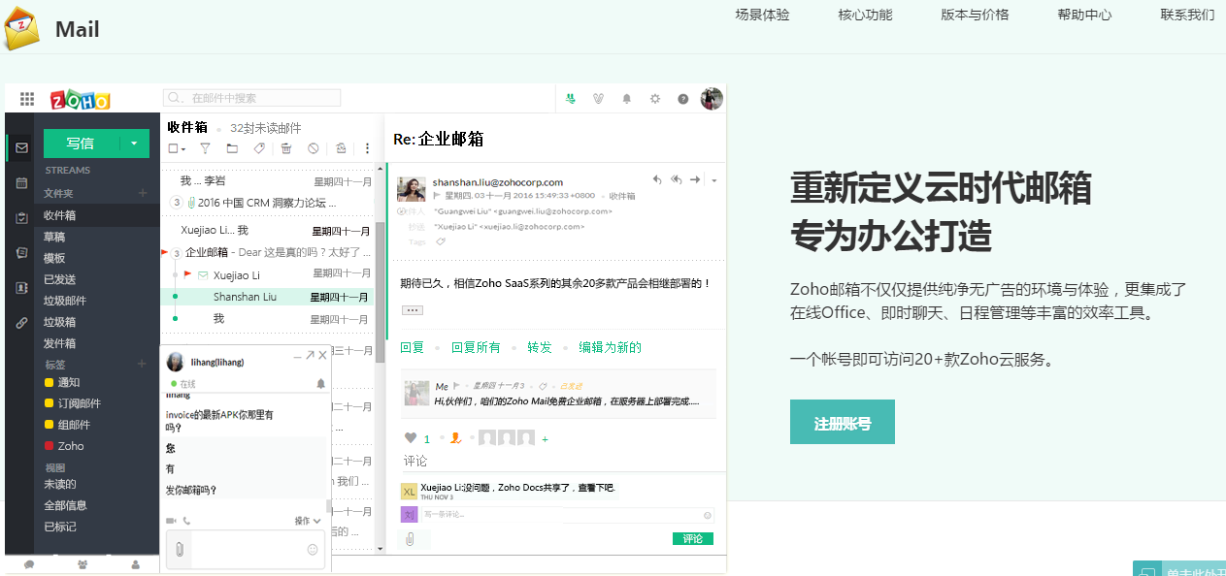This screenshot has height=576, width=1226.
Task: Add a new folder with the plus beside 文件夹
Action: (143, 193)
